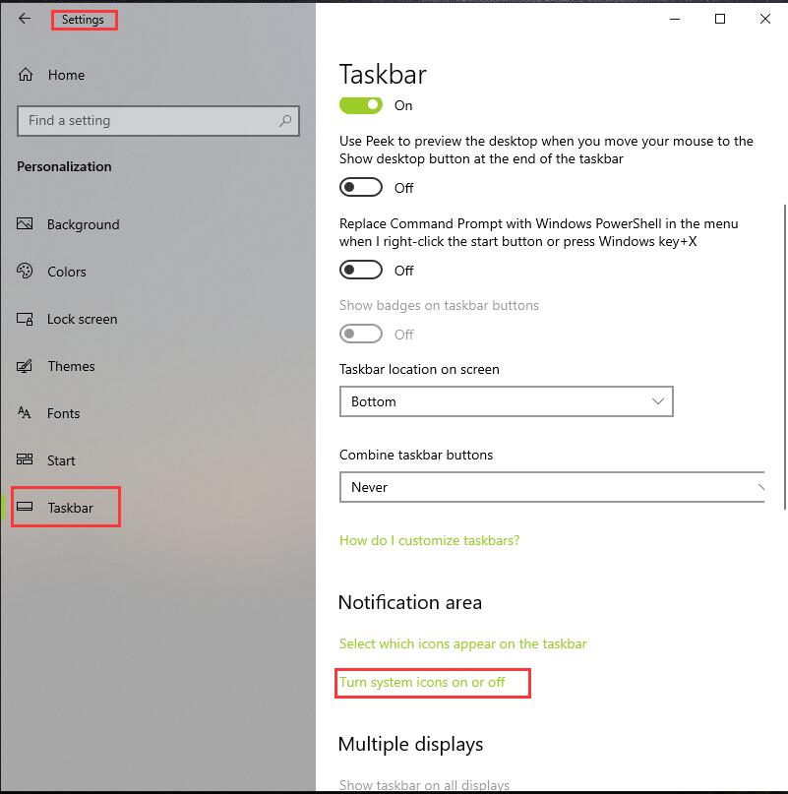Click How do I customize taskbars link

430,540
